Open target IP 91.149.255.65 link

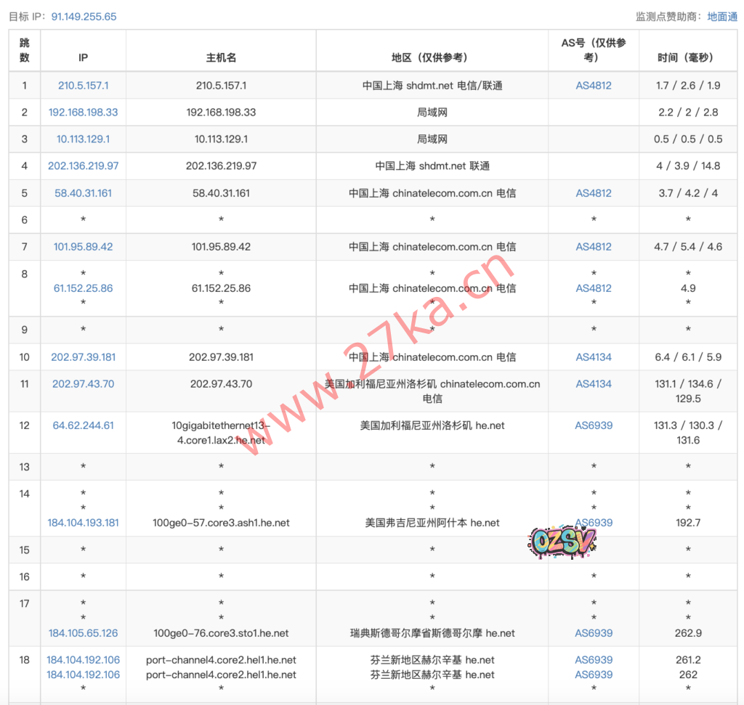84,16
